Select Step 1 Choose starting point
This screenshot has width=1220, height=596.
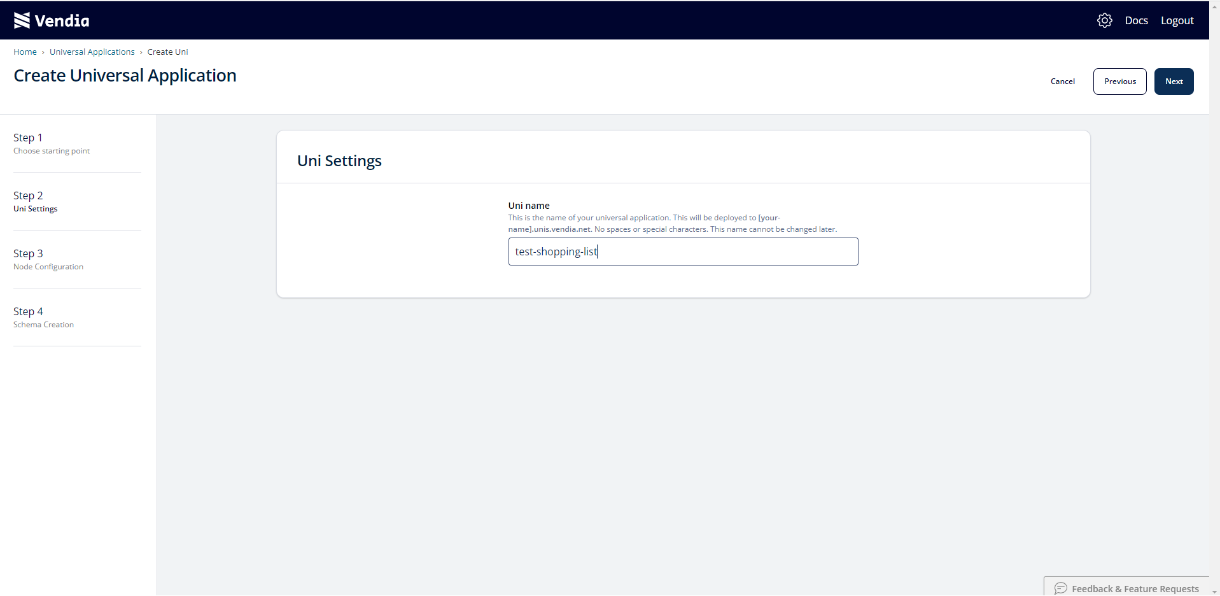point(52,144)
